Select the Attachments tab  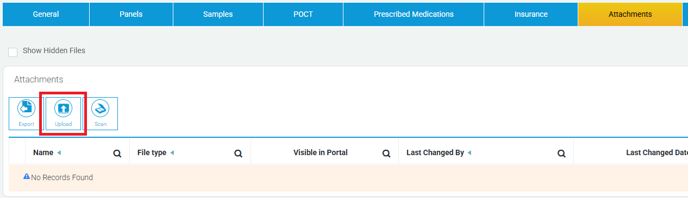pyautogui.click(x=630, y=14)
